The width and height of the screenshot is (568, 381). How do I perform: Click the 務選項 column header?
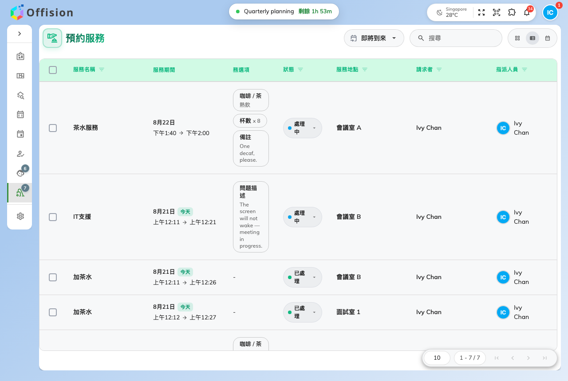tap(241, 70)
